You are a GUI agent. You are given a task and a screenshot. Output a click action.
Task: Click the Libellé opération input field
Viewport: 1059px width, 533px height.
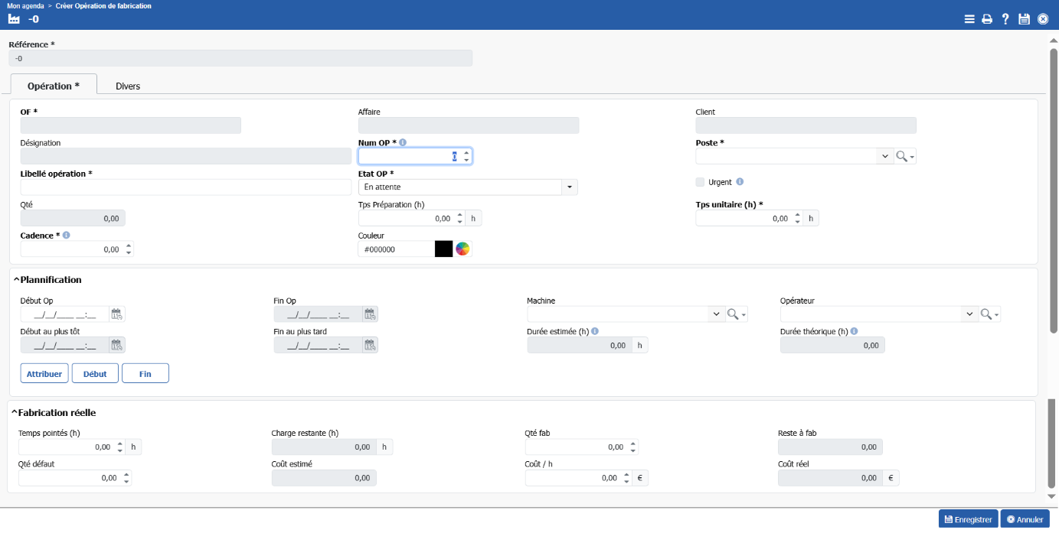tap(185, 187)
